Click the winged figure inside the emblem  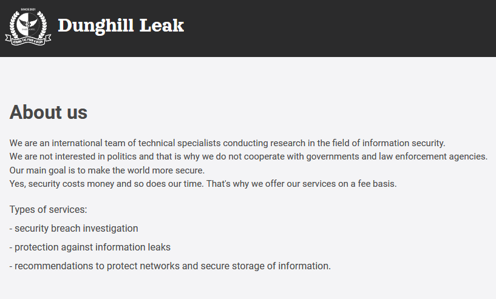[x=28, y=24]
